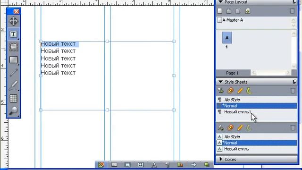Click the highlighted Новый текст line
Image resolution: width=302 pixels, height=170 pixels.
pyautogui.click(x=60, y=44)
